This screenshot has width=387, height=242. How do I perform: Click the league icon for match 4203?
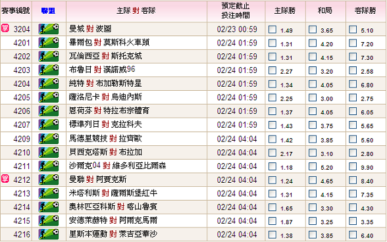tap(49, 70)
